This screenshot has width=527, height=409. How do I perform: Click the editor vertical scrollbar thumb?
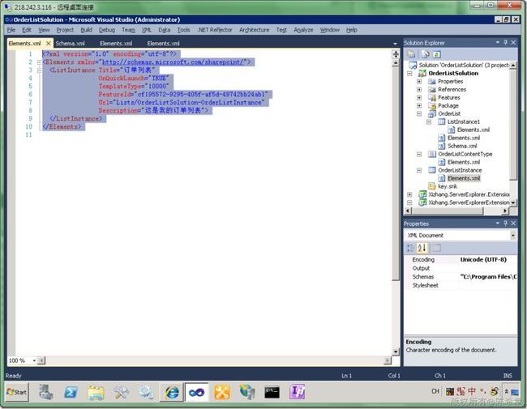396,173
